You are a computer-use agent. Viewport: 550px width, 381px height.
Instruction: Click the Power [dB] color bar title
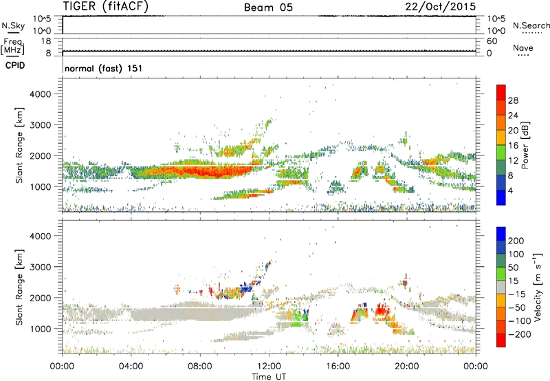point(525,145)
